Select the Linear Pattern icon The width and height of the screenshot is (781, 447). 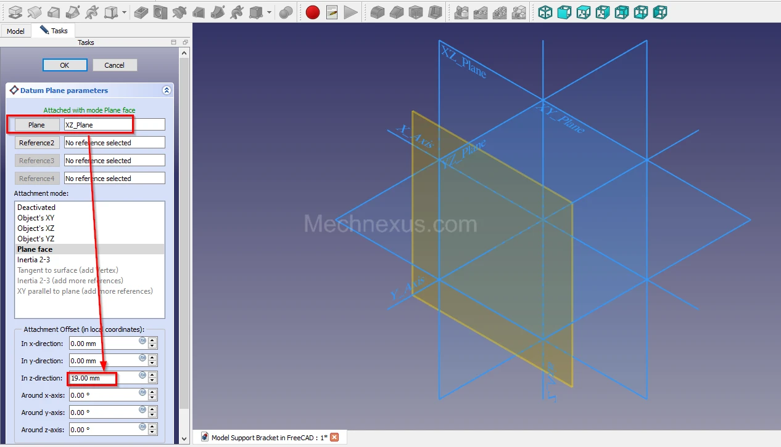pyautogui.click(x=480, y=12)
